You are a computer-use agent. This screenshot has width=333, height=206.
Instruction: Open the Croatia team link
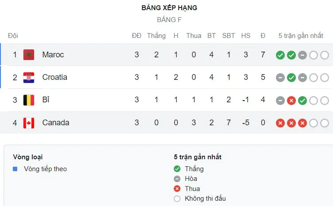[x=55, y=77]
